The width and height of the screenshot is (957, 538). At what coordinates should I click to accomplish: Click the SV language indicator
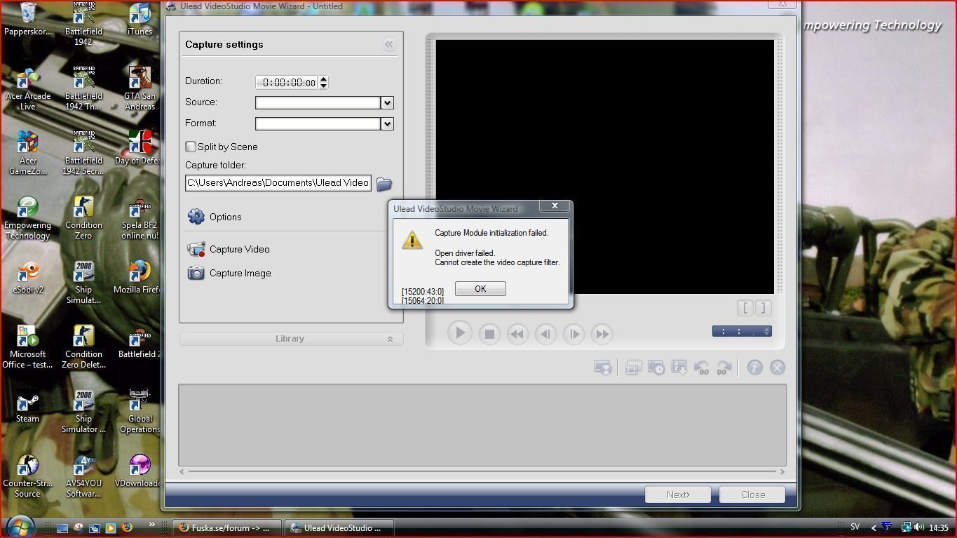[x=855, y=527]
